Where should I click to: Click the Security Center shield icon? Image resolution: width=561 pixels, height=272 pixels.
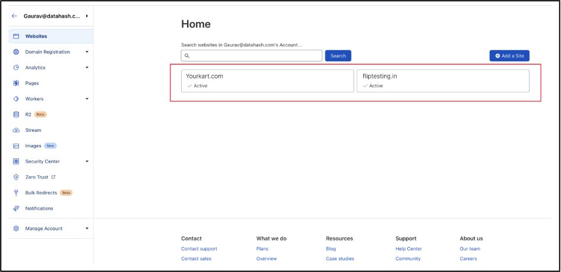point(16,162)
